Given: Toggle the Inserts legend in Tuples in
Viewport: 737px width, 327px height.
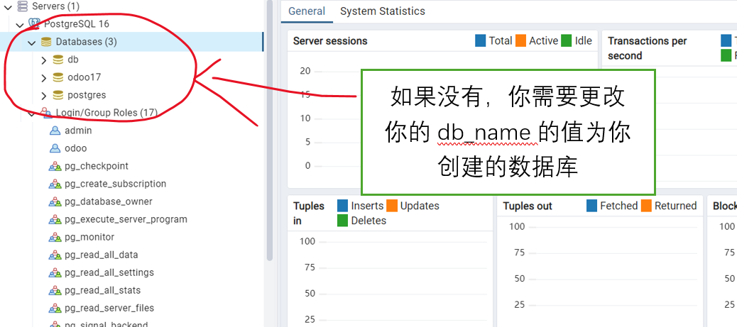Looking at the screenshot, I should click(361, 206).
